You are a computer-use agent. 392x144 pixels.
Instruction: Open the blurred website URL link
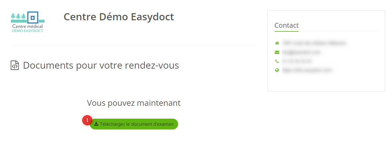(307, 70)
